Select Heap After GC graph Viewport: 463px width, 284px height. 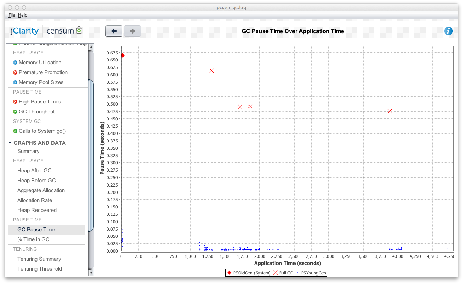click(34, 171)
